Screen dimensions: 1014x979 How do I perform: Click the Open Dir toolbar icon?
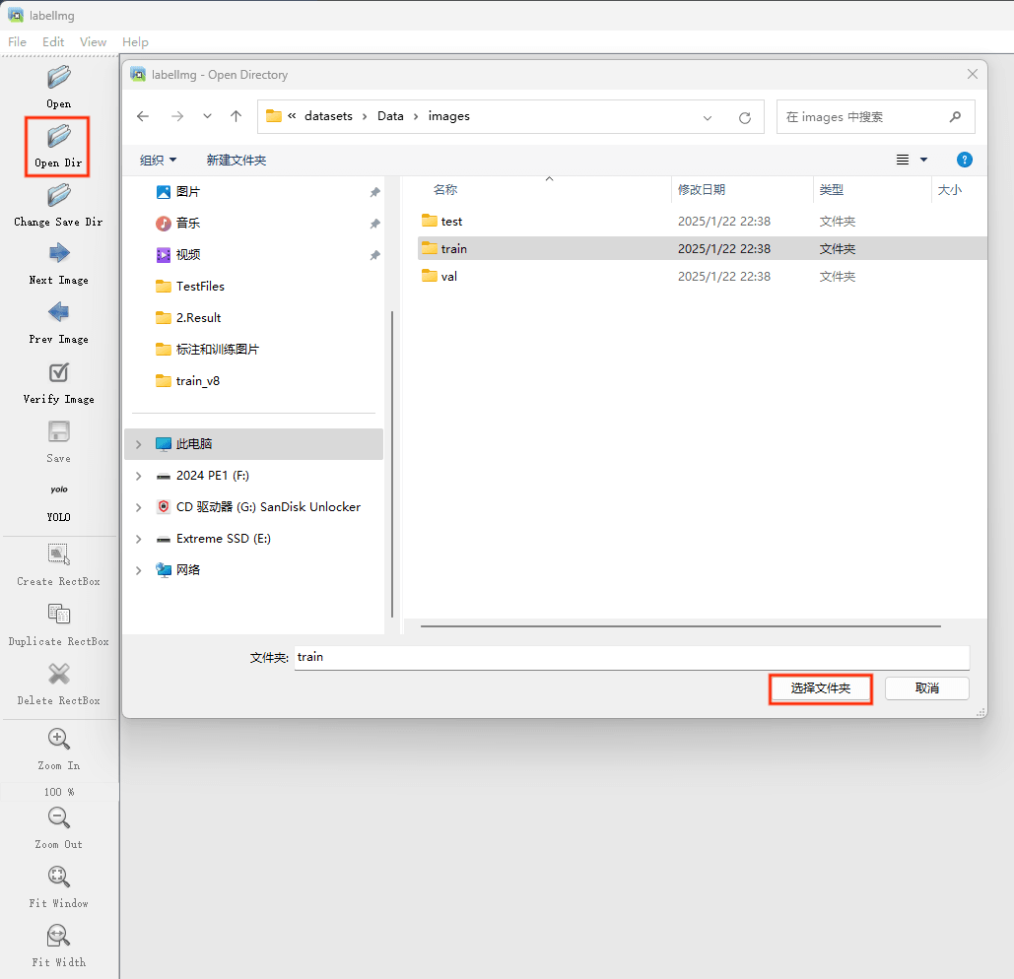coord(59,136)
